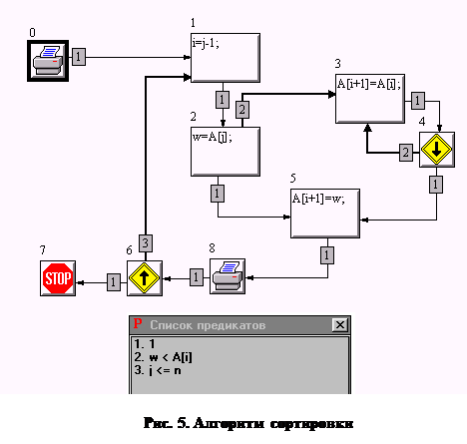The height and width of the screenshot is (444, 467).
Task: Select predicate entry '1. 1'
Action: coord(145,344)
